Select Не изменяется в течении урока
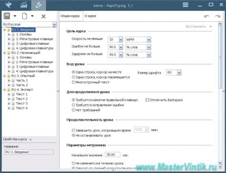226x173 pixels. [x=73, y=163]
